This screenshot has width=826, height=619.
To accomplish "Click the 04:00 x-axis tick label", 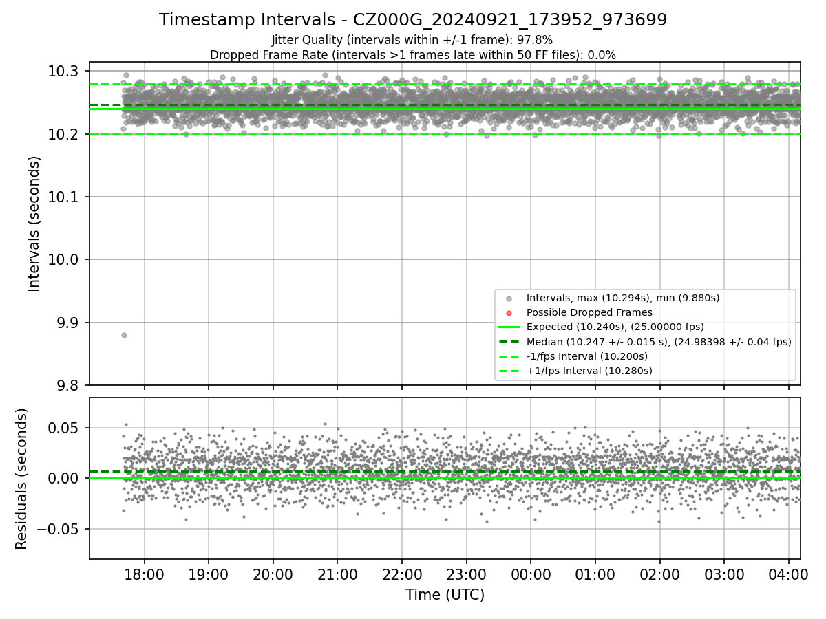I will pos(789,574).
